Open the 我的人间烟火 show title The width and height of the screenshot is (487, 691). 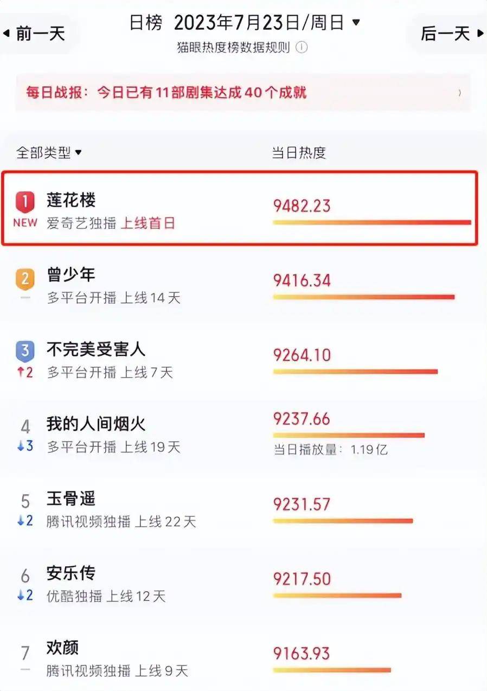[x=96, y=424]
